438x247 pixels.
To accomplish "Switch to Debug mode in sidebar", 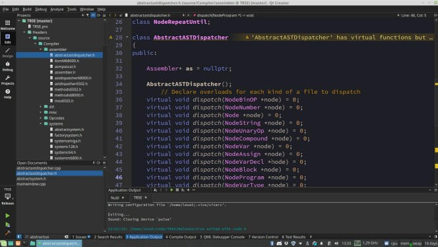I will point(7,66).
